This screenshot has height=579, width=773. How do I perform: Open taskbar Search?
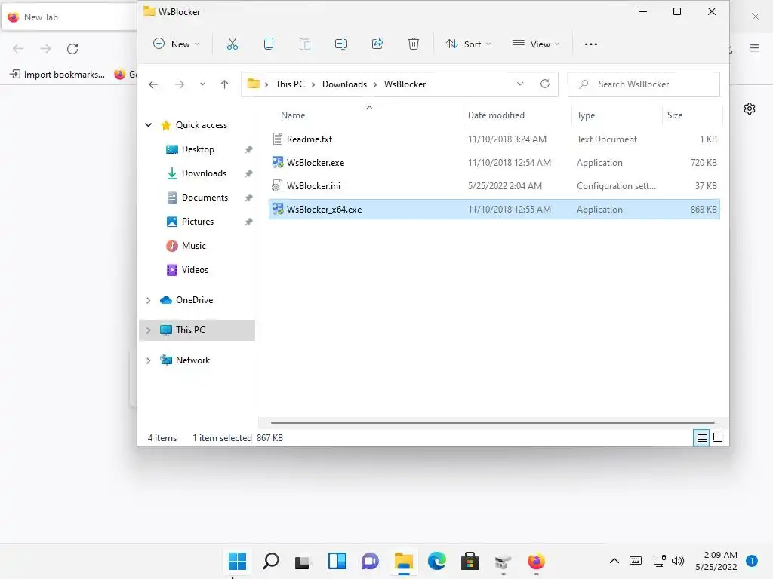(271, 561)
